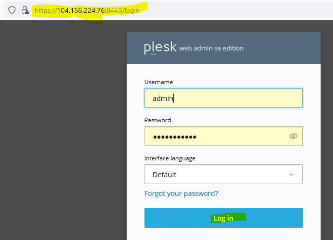Click the web admin se edition text

211,48
